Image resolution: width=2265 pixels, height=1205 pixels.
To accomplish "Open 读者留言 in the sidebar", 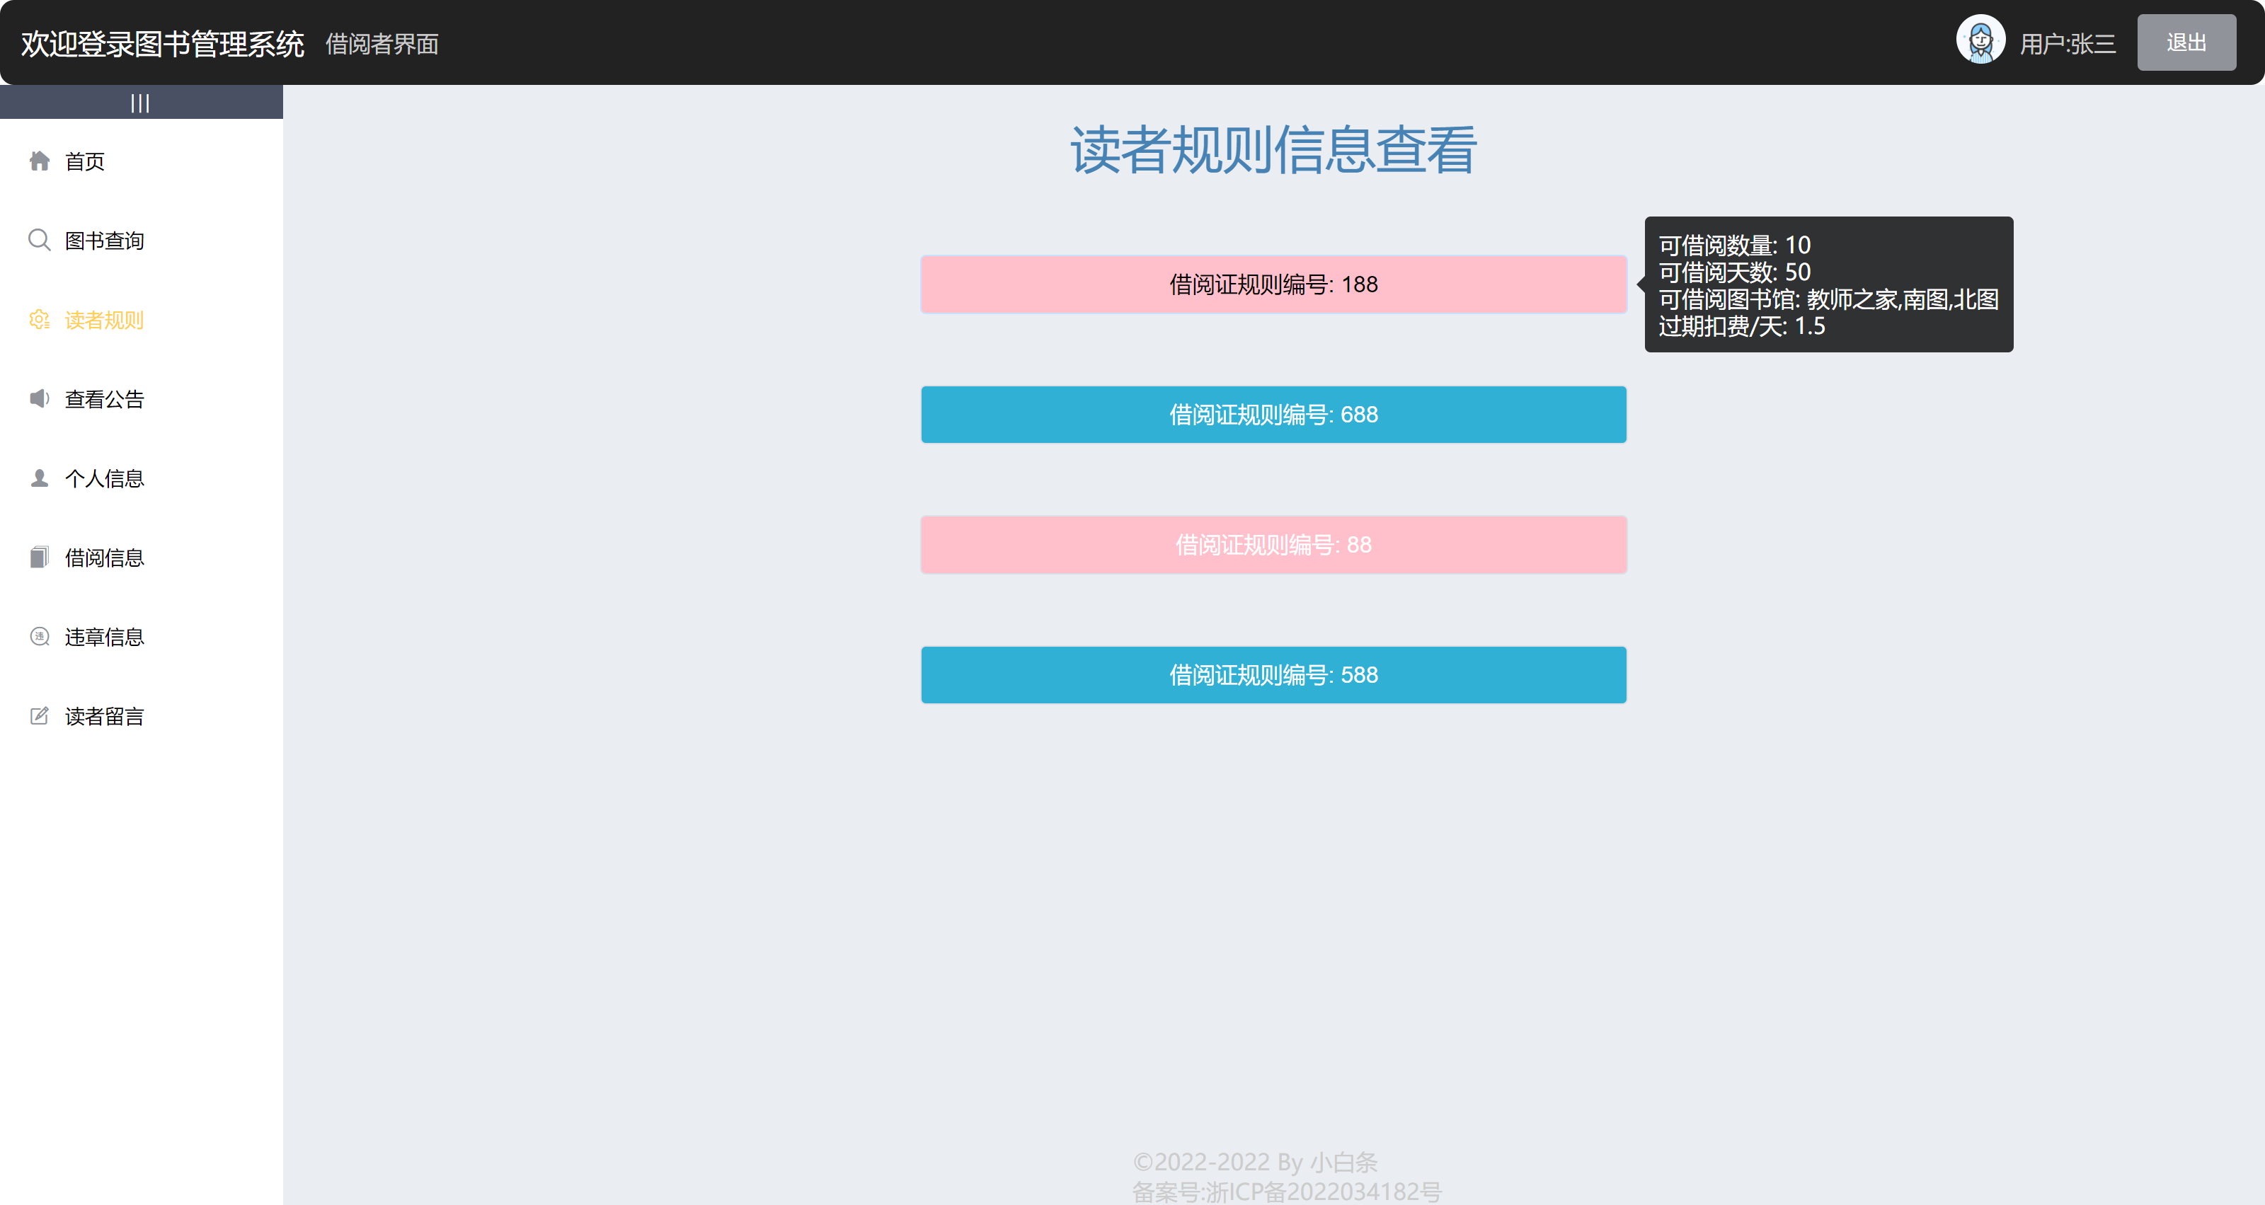I will click(x=105, y=716).
